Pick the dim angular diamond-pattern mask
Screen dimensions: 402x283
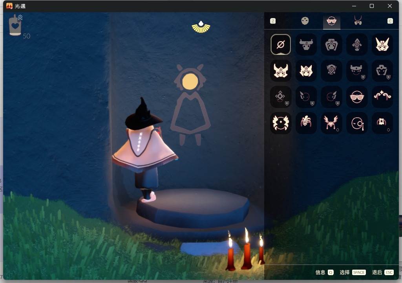coord(331,71)
